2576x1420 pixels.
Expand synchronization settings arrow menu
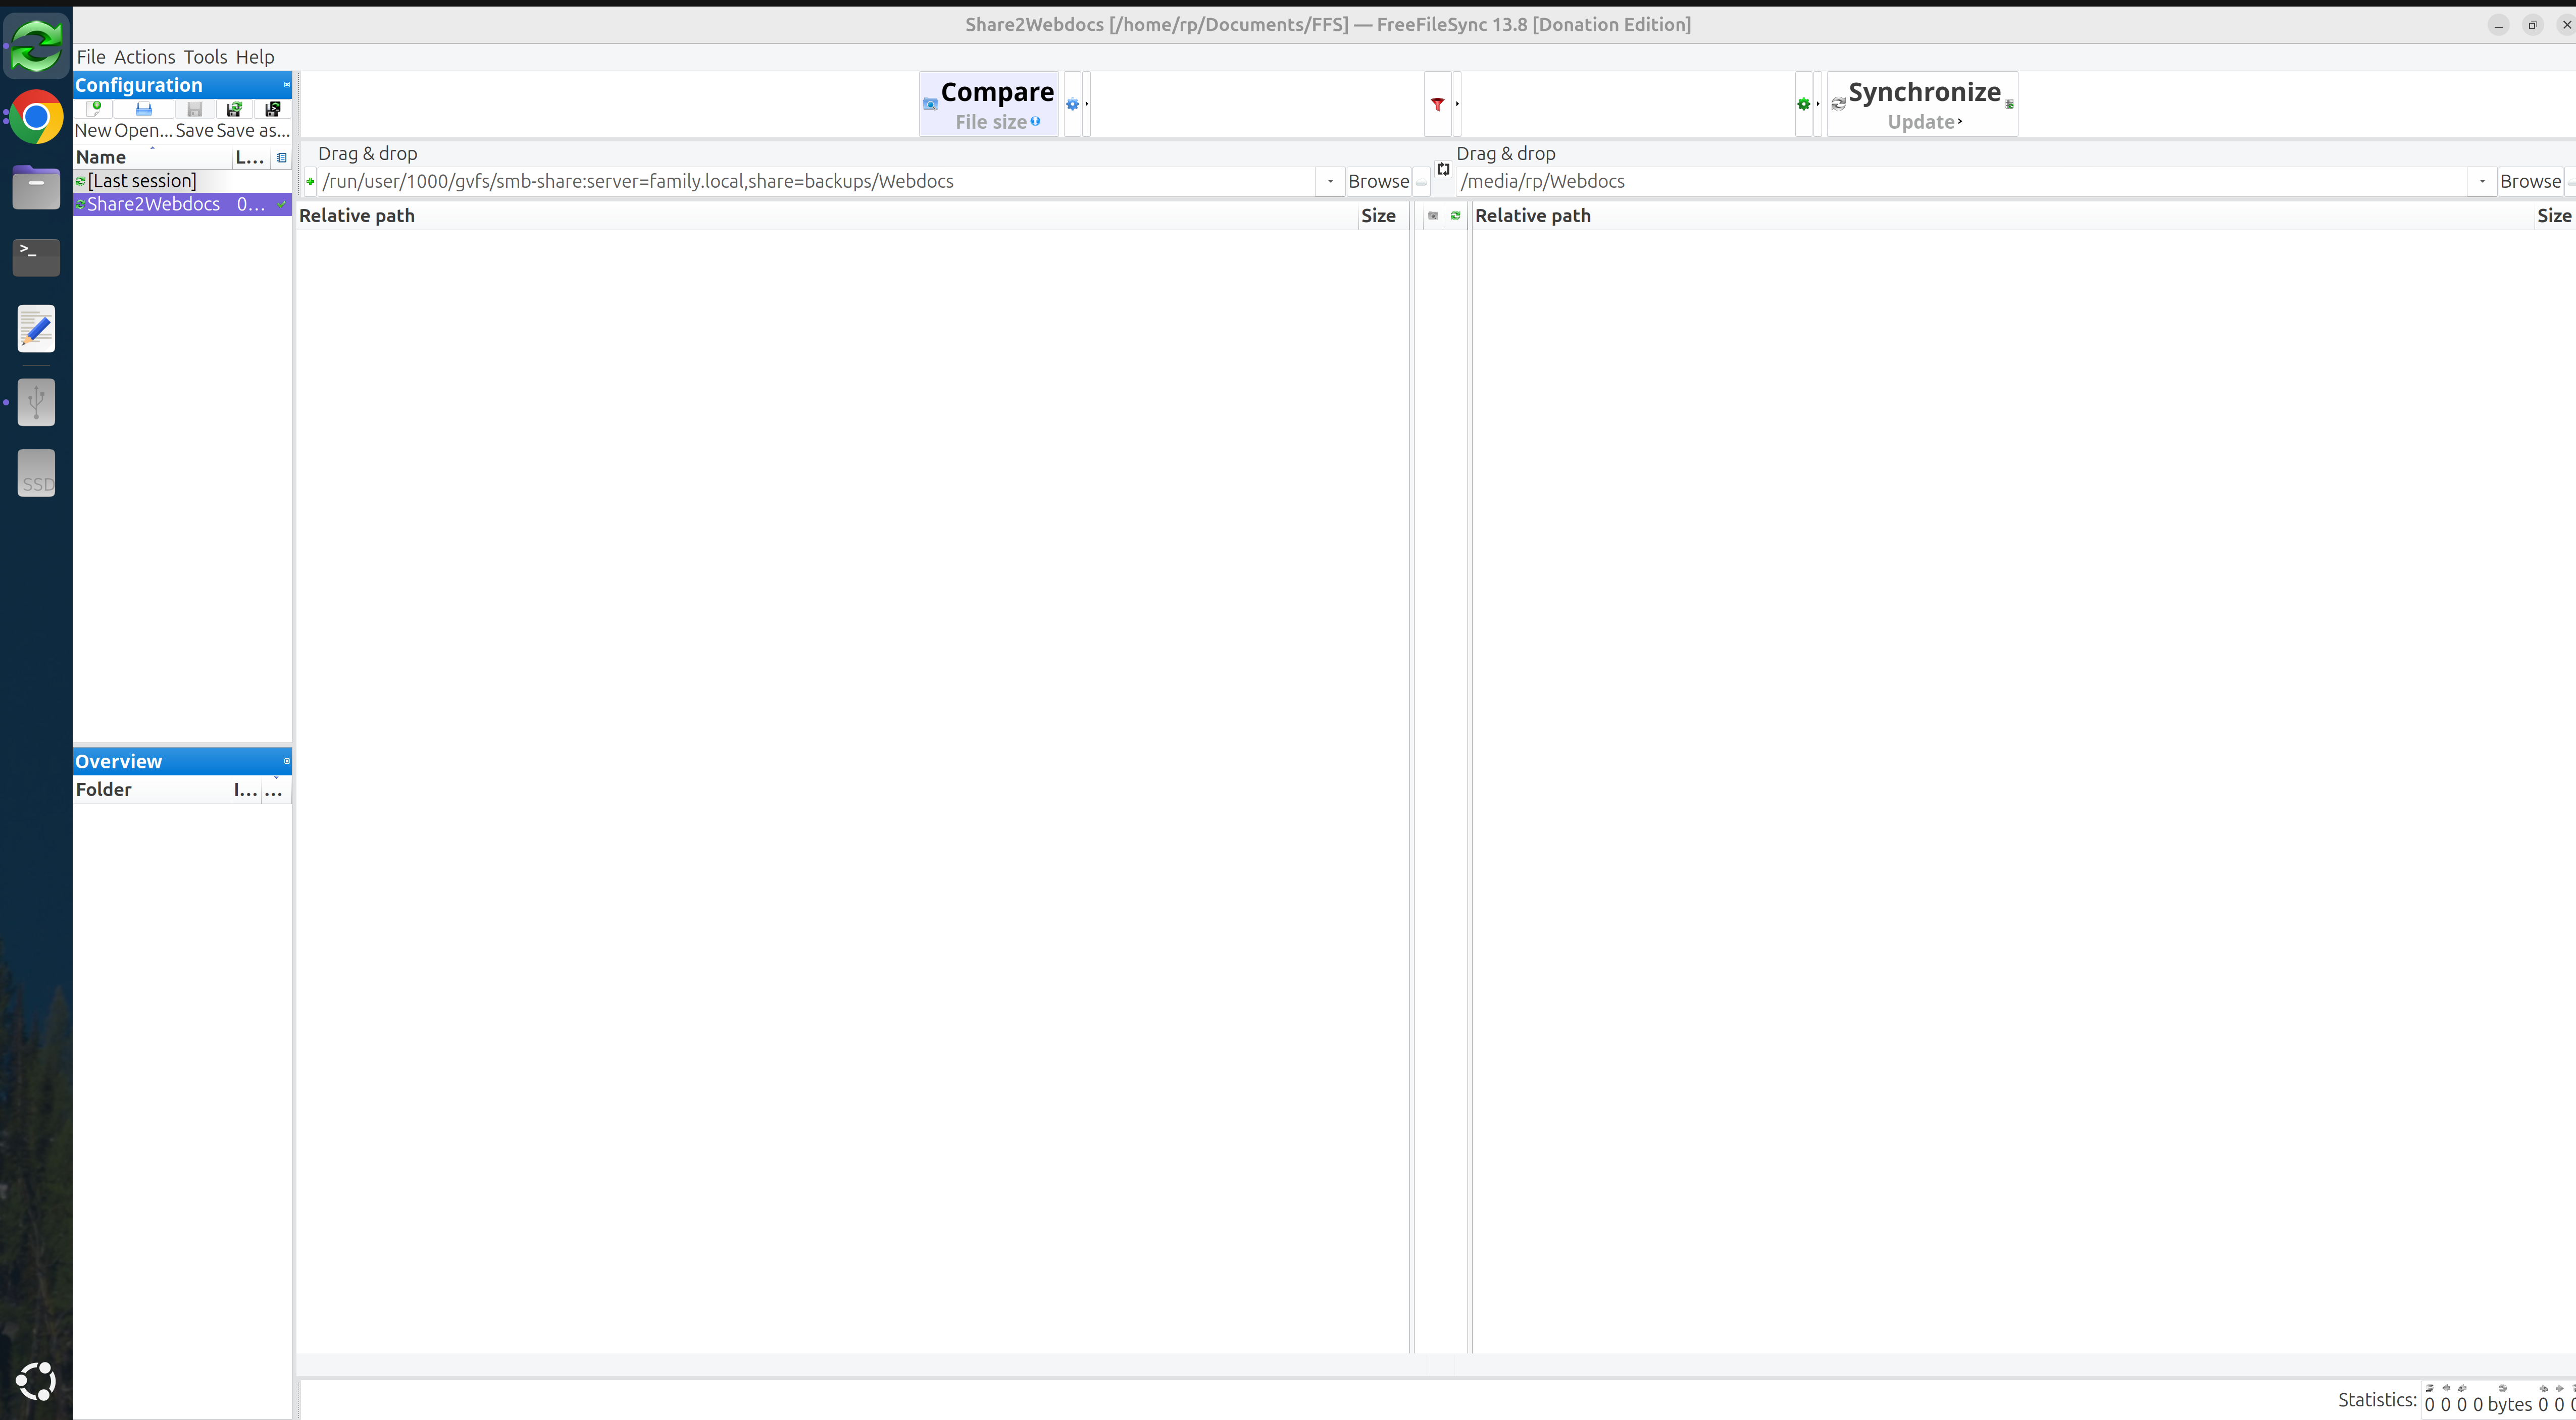click(1817, 104)
